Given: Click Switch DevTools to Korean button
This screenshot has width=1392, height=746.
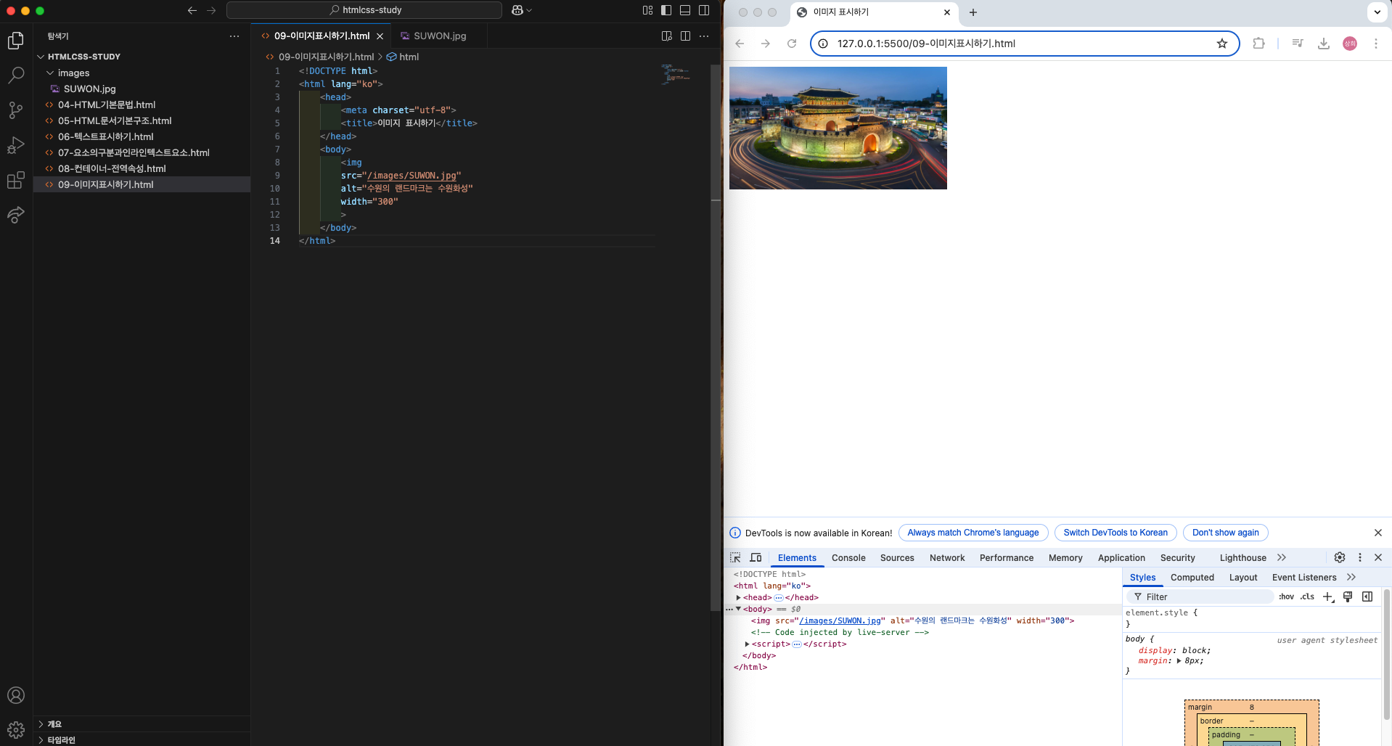Looking at the screenshot, I should 1115,533.
